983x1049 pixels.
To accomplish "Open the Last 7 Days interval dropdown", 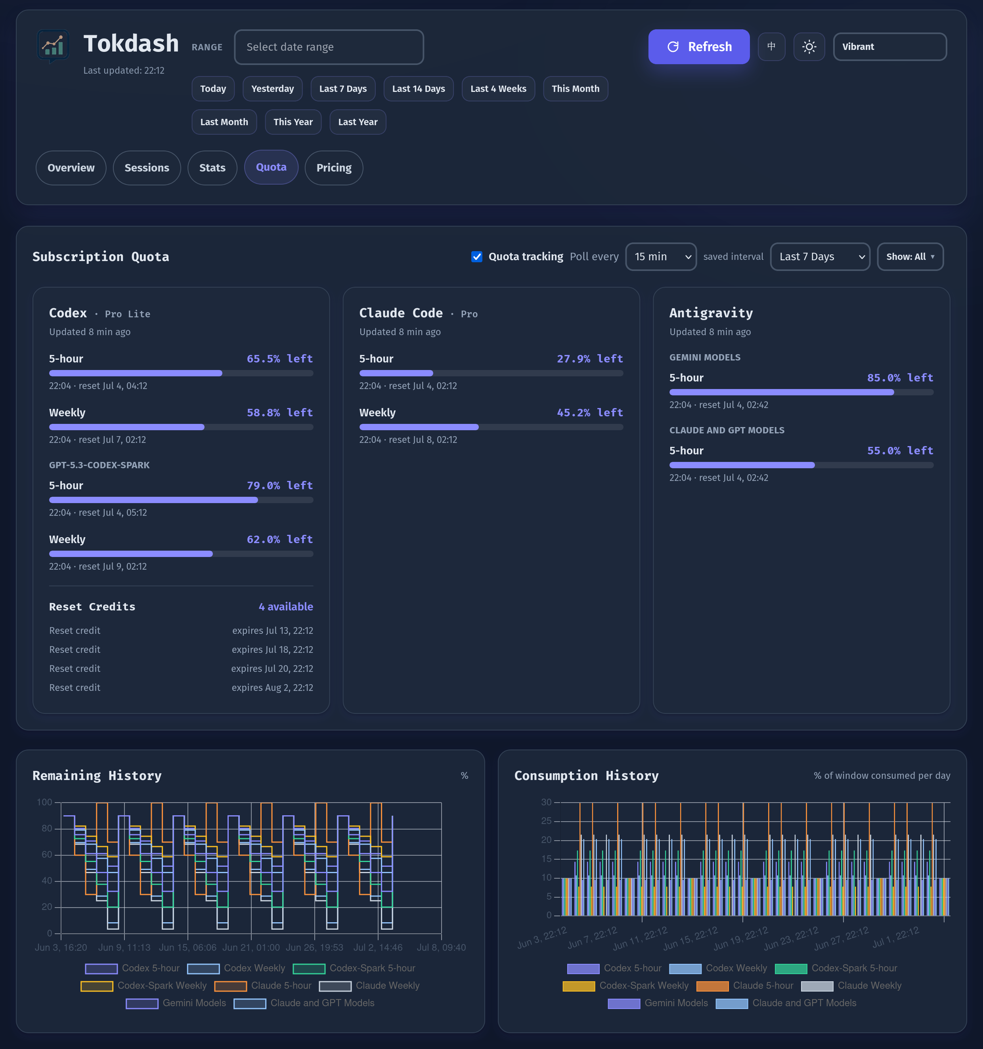I will (x=820, y=256).
